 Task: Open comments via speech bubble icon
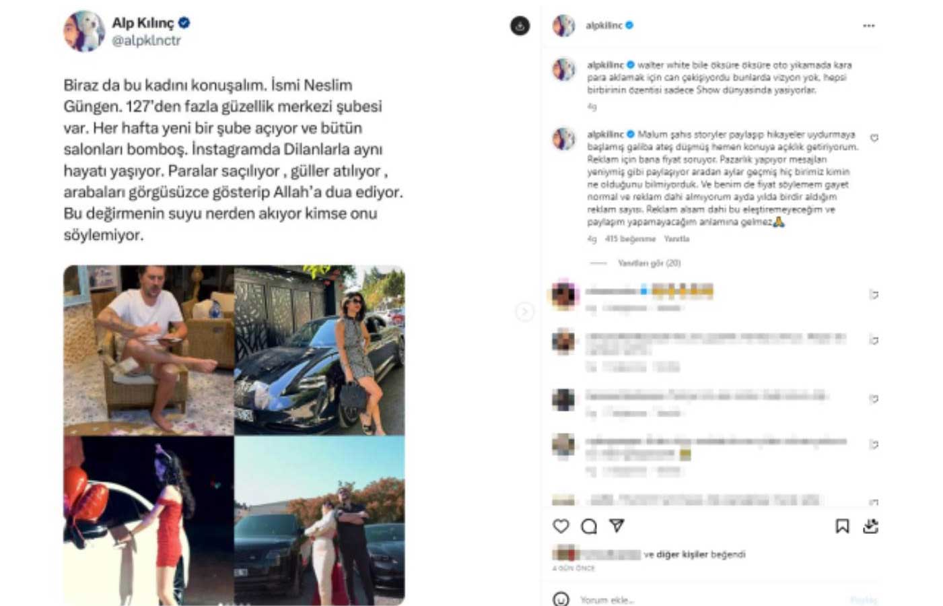[589, 527]
